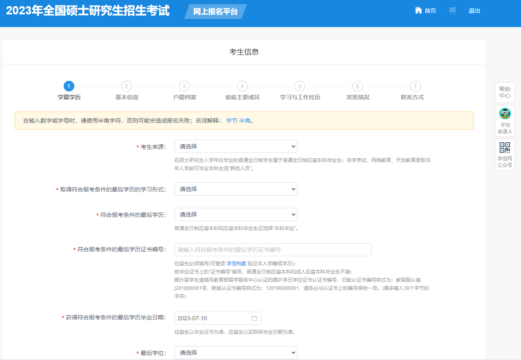Screen dimensions: 521x360
Task: Click step 4 circle 家庭主要成员
Action: pyautogui.click(x=242, y=86)
